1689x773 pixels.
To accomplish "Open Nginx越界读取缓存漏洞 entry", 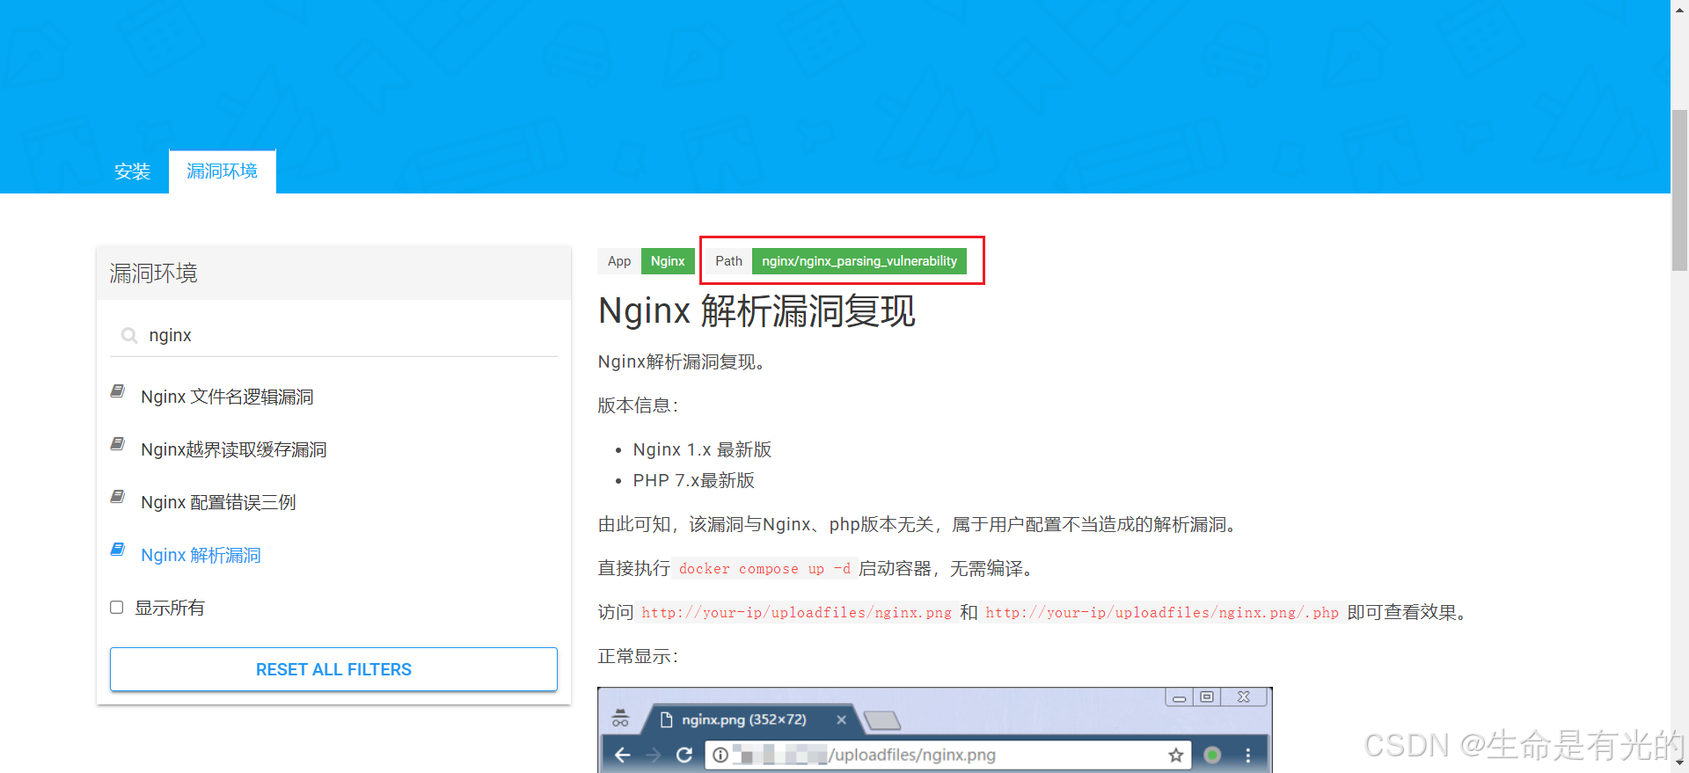I will point(233,449).
